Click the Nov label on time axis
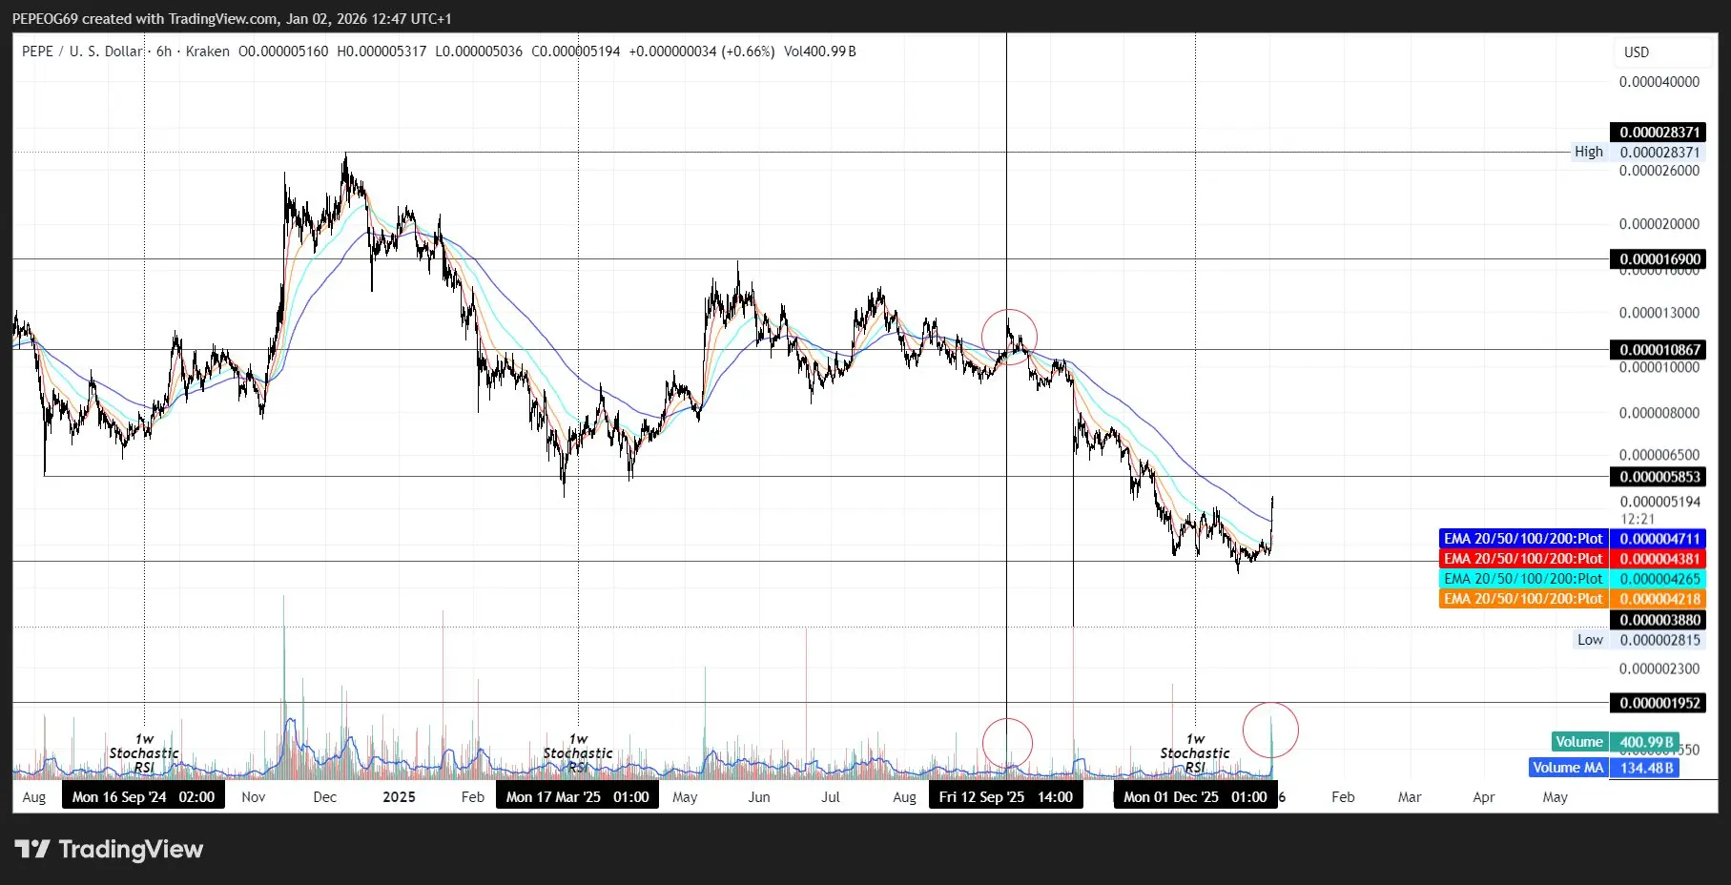The height and width of the screenshot is (885, 1731). click(254, 797)
